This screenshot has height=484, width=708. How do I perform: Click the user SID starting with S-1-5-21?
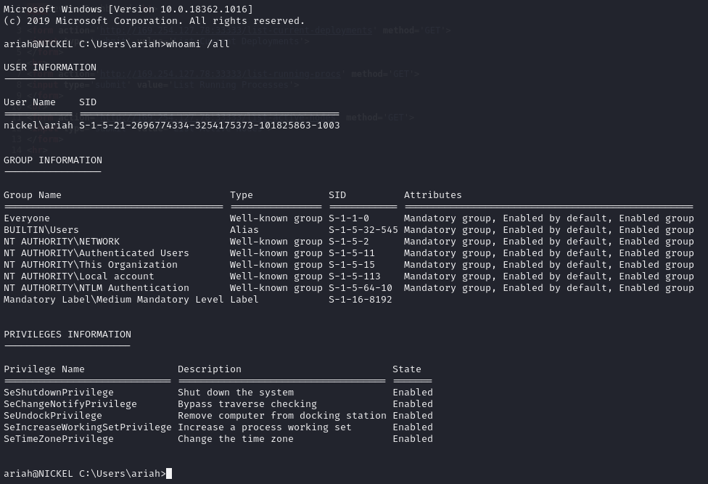click(209, 126)
